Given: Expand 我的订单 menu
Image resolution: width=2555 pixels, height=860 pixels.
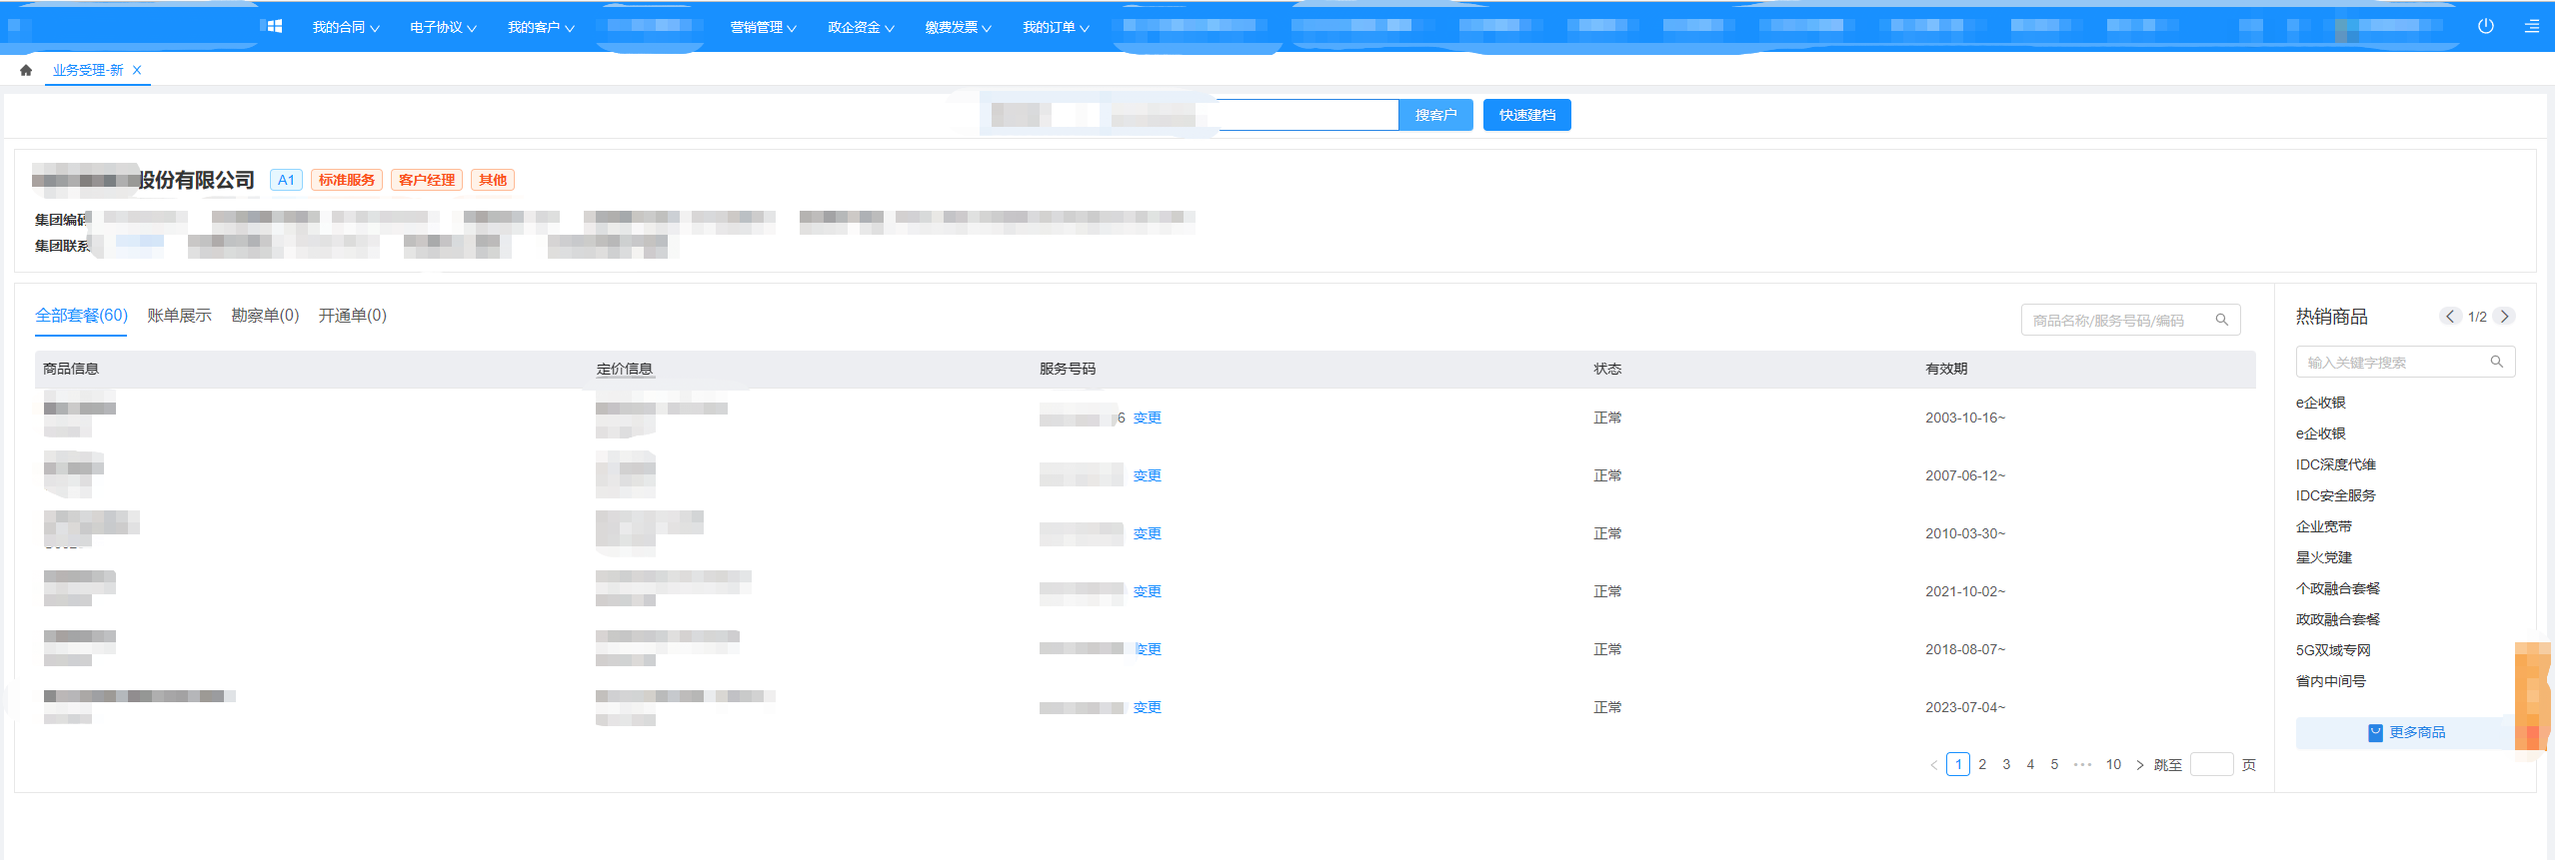Looking at the screenshot, I should tap(1056, 27).
